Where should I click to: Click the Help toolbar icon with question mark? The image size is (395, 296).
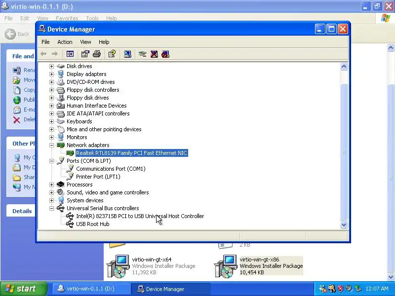[112, 54]
